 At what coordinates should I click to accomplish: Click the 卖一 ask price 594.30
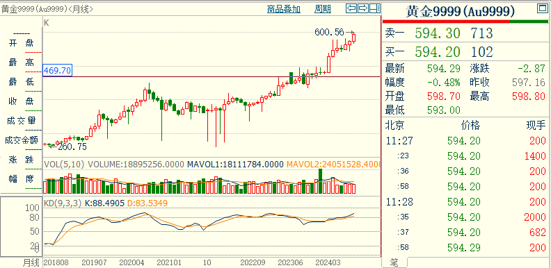tap(438, 33)
